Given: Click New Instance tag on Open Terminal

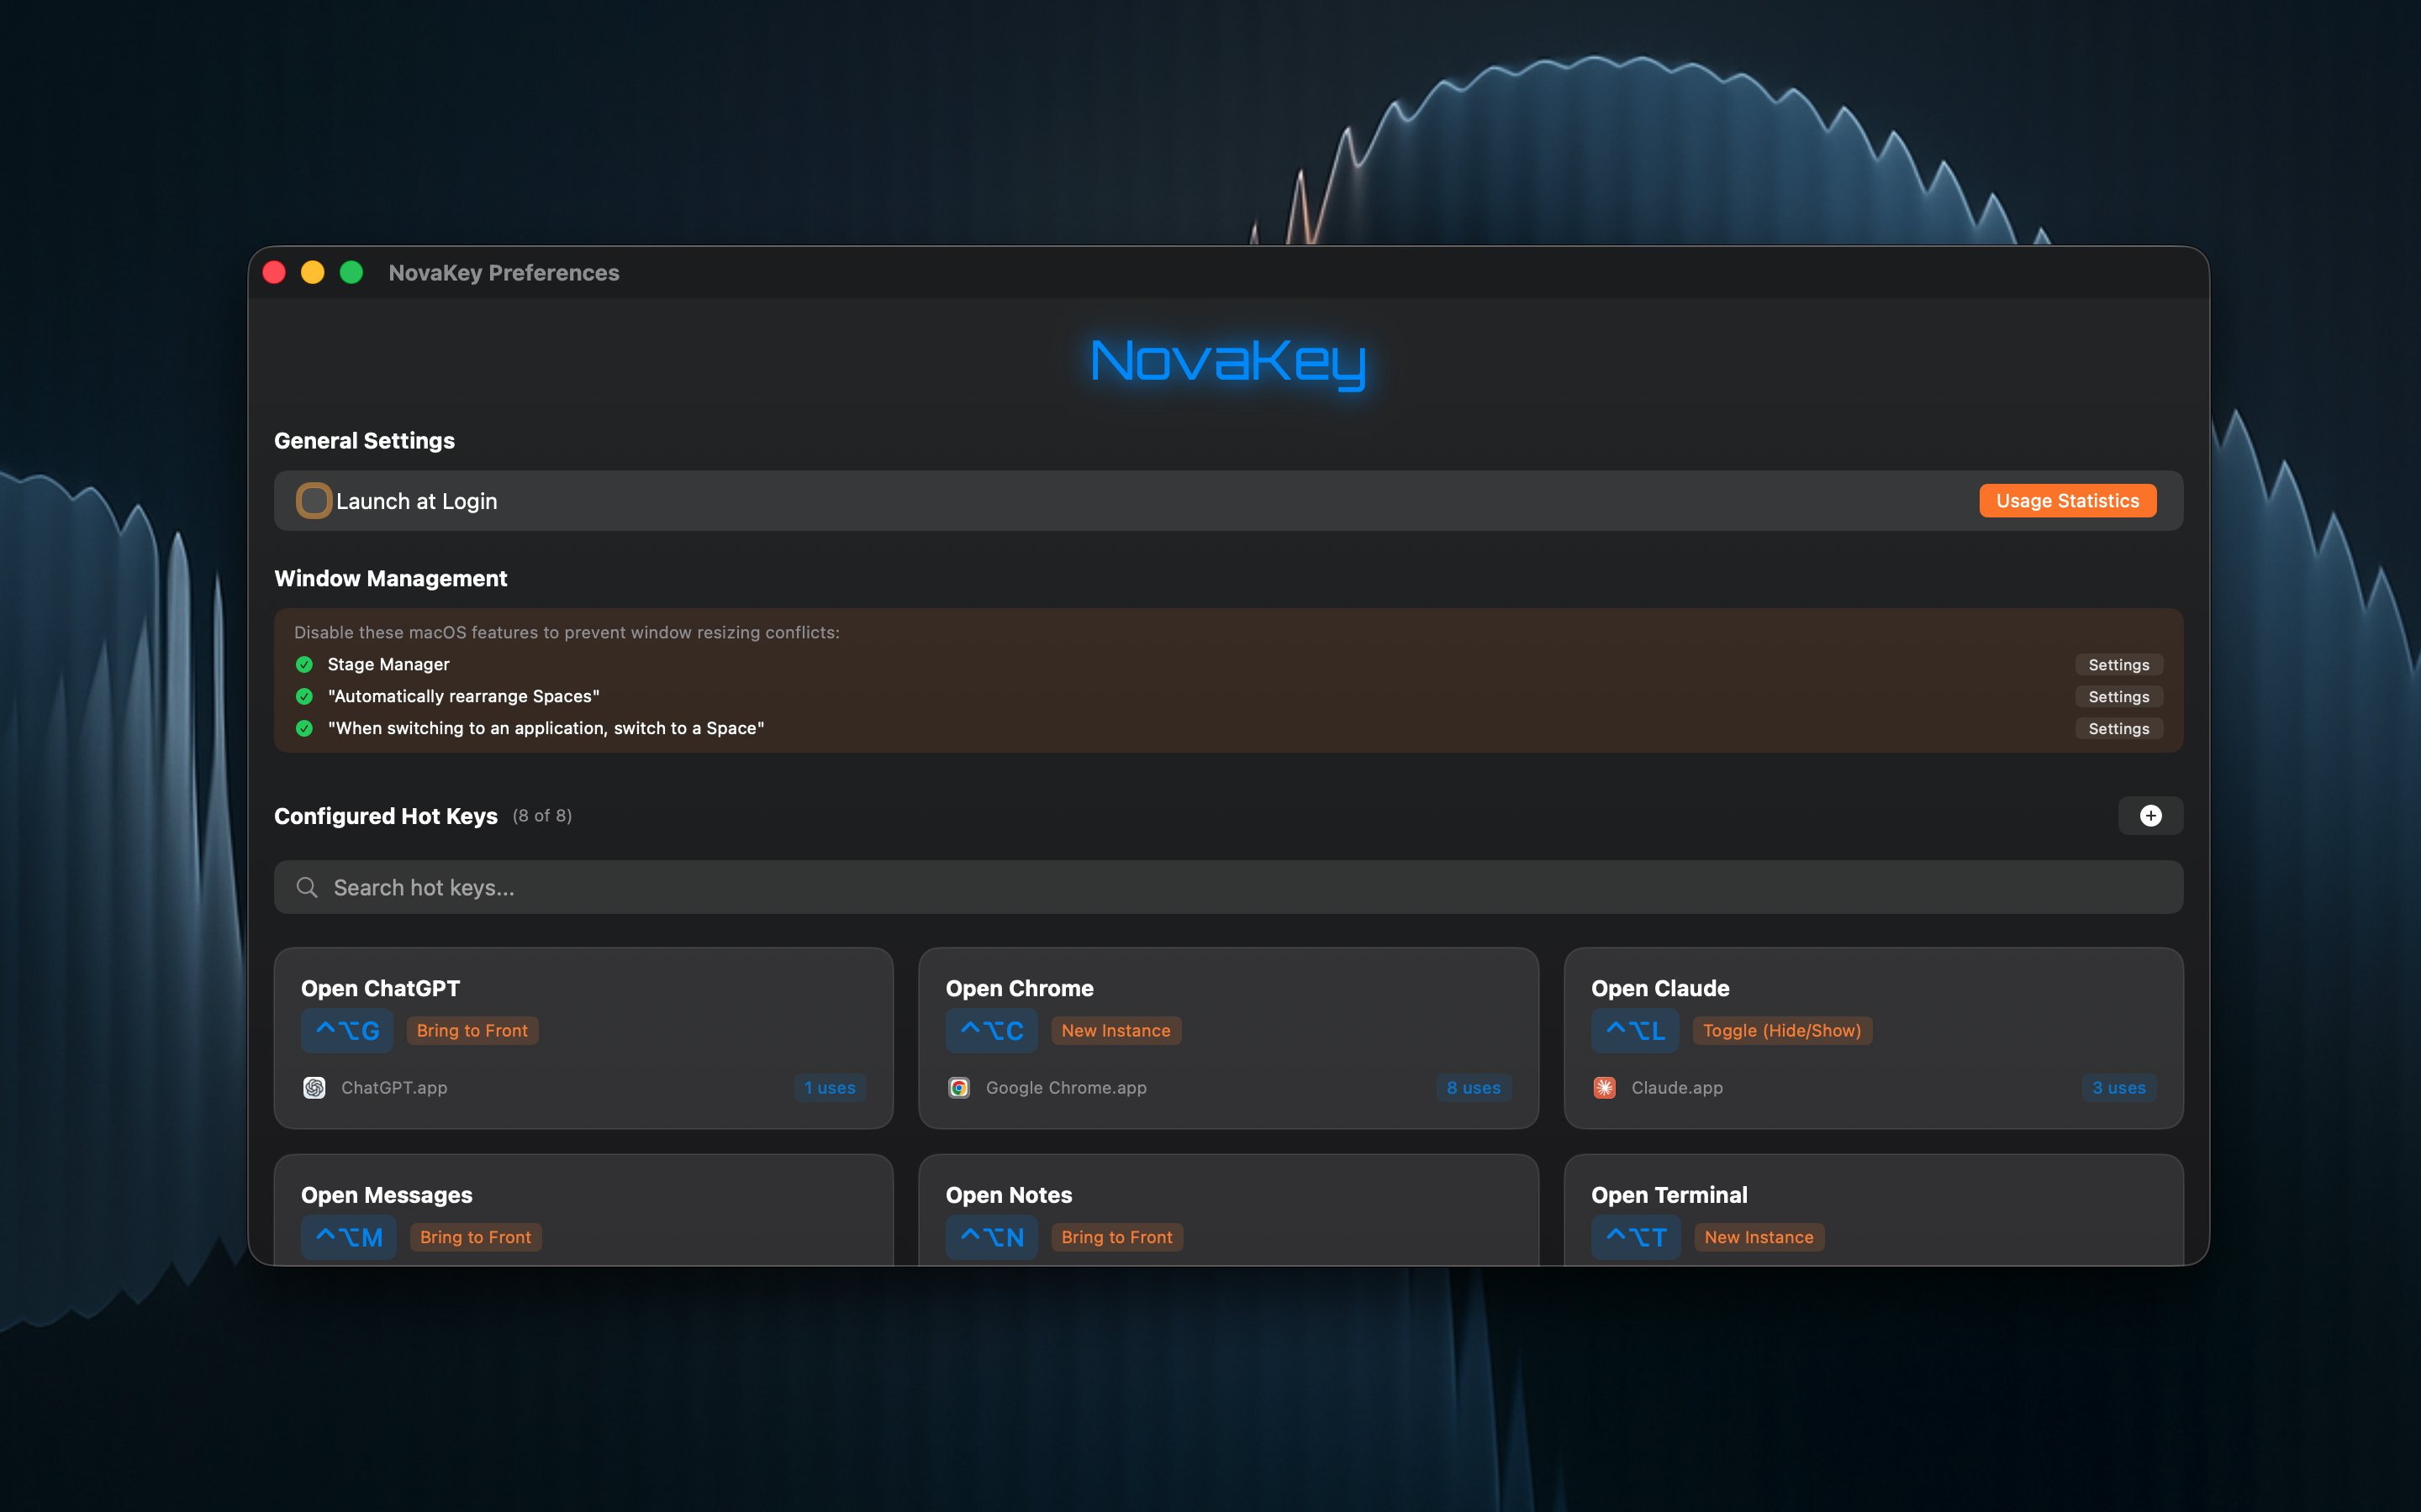Looking at the screenshot, I should (x=1759, y=1238).
